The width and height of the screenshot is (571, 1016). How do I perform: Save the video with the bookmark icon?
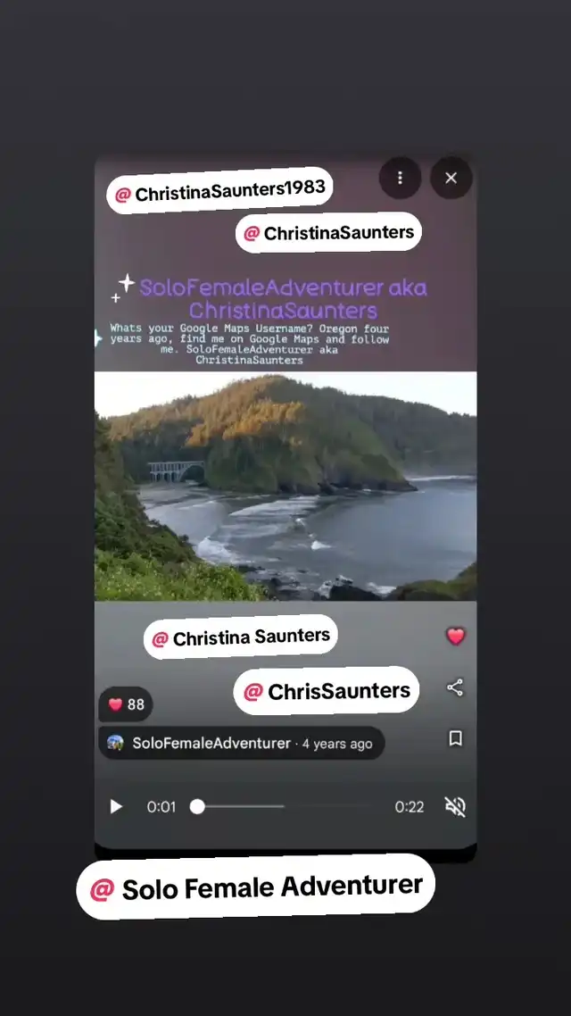[x=456, y=738]
